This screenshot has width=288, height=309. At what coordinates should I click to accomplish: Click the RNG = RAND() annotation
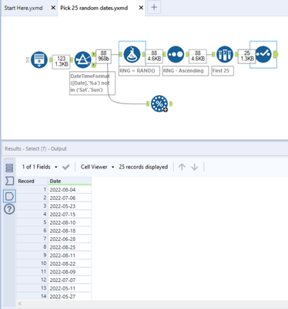pyautogui.click(x=139, y=71)
